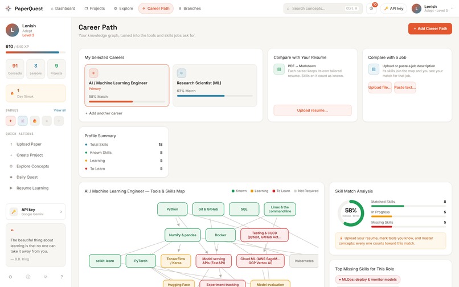Image resolution: width=459 pixels, height=287 pixels.
Task: Go to the Dashboard tab
Action: coord(63,9)
